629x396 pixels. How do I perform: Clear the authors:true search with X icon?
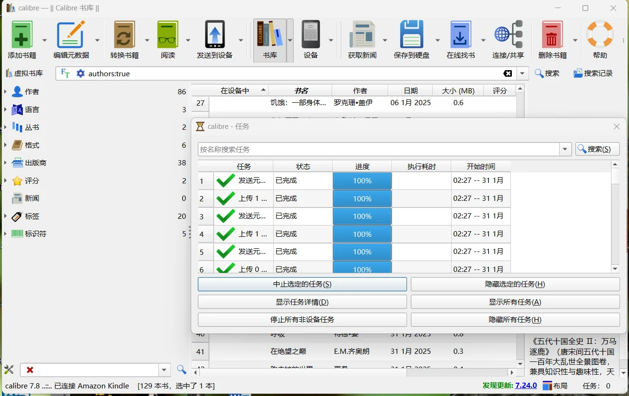click(508, 73)
